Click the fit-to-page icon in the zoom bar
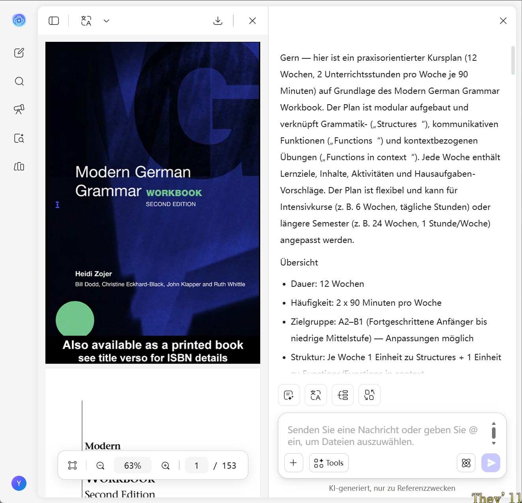 tap(72, 466)
